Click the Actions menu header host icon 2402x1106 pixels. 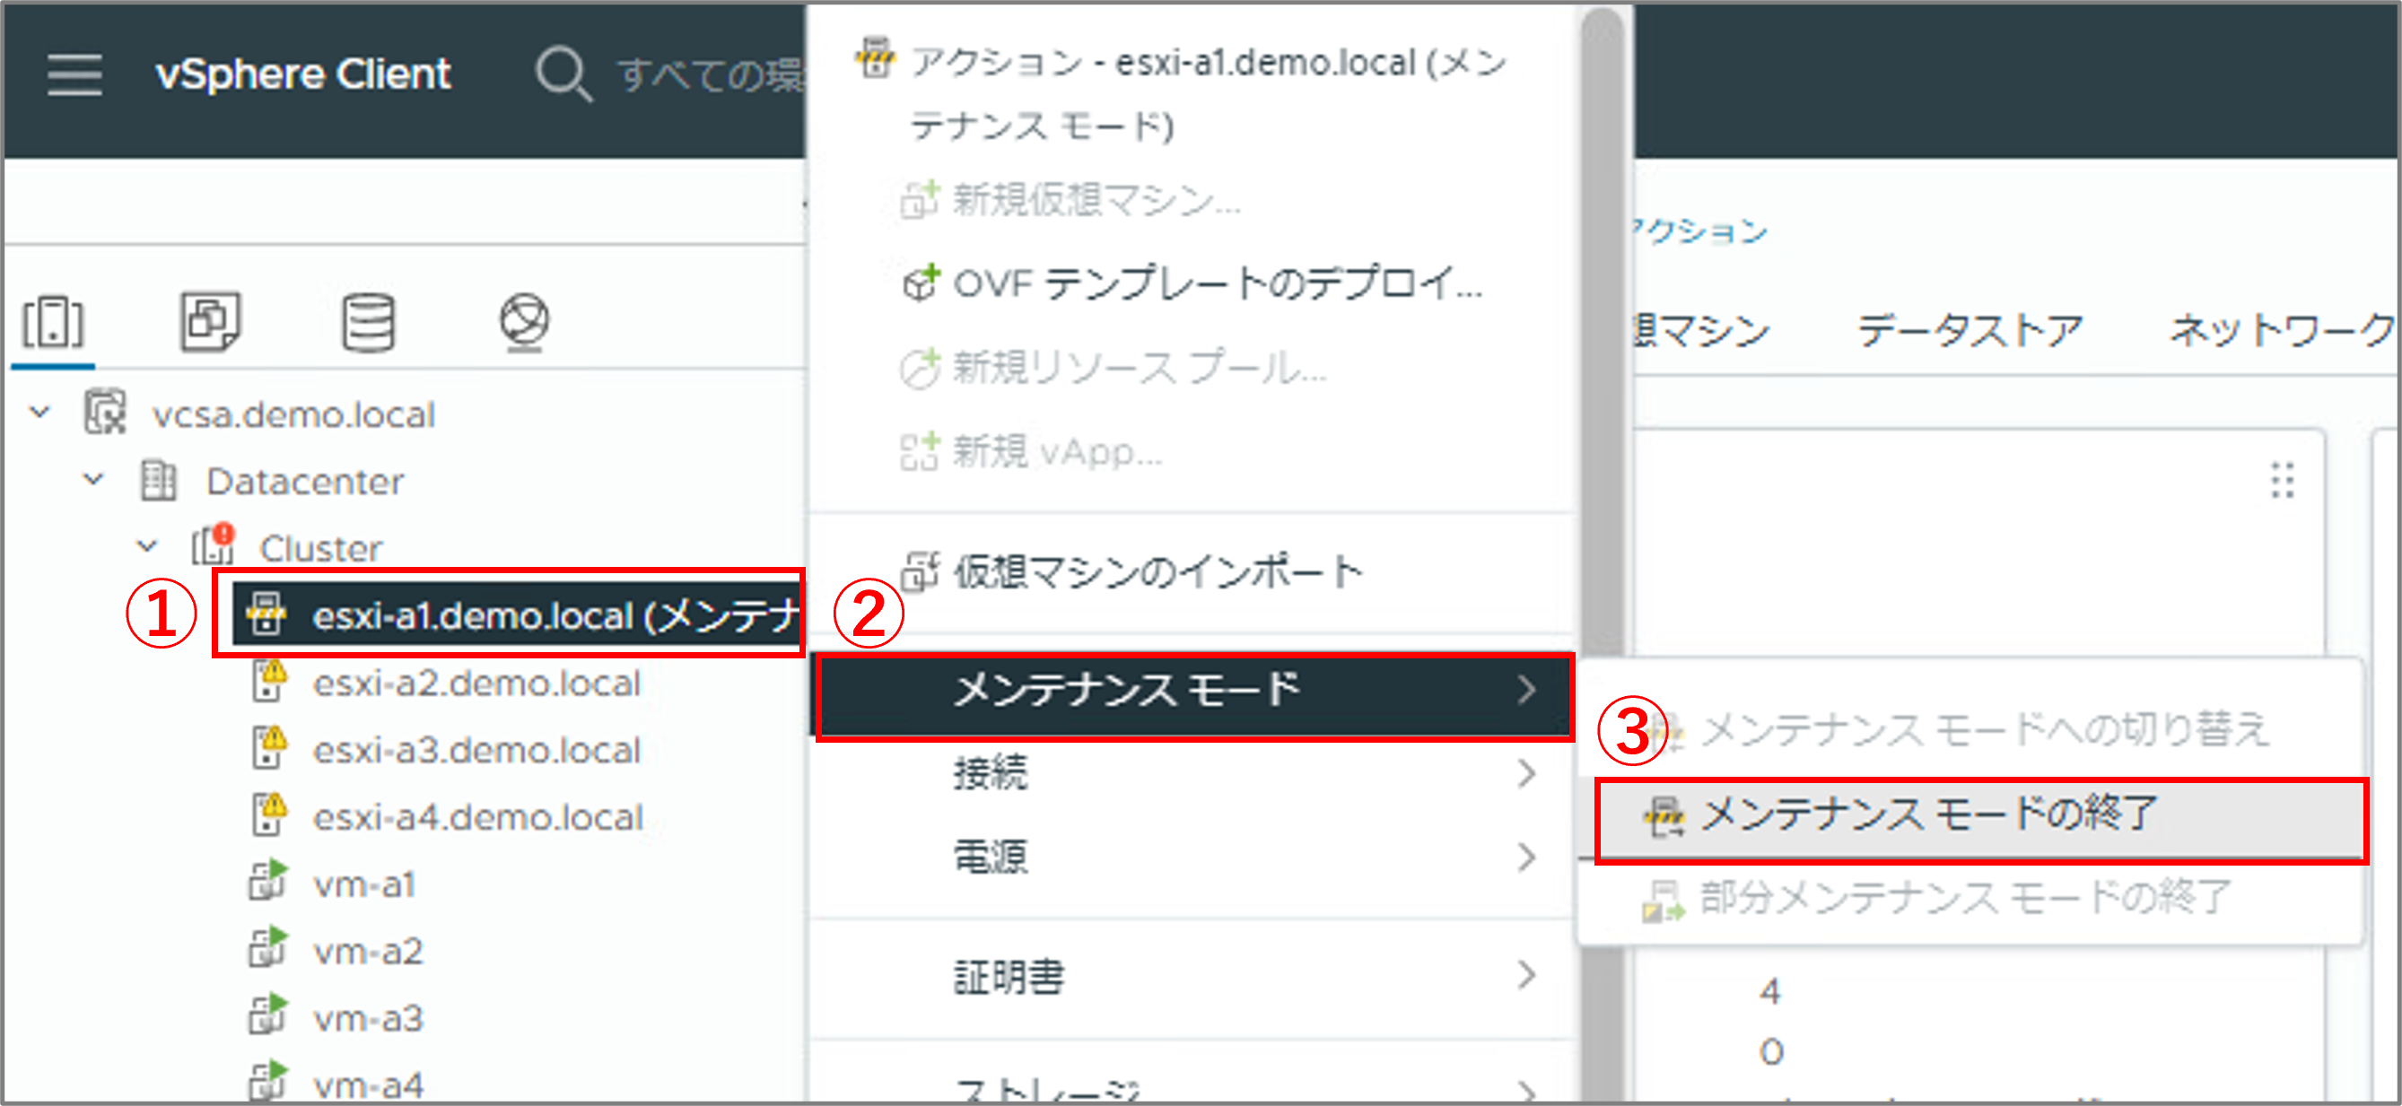point(875,57)
